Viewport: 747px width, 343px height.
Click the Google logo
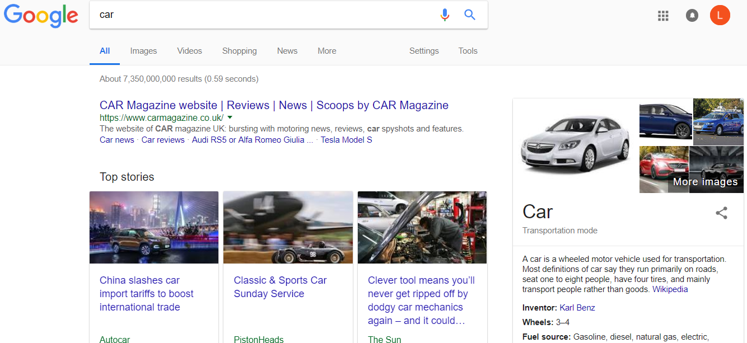pyautogui.click(x=41, y=16)
